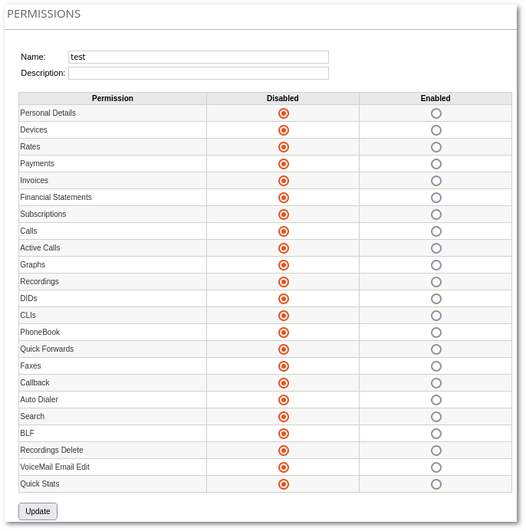Enable the PhoneBook permission
Image resolution: width=526 pixels, height=531 pixels.
pyautogui.click(x=436, y=333)
